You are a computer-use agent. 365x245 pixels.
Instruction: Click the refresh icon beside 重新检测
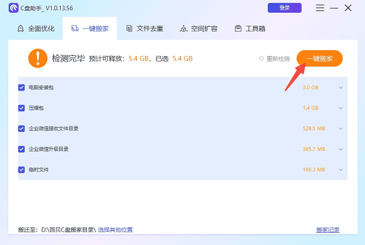click(261, 58)
